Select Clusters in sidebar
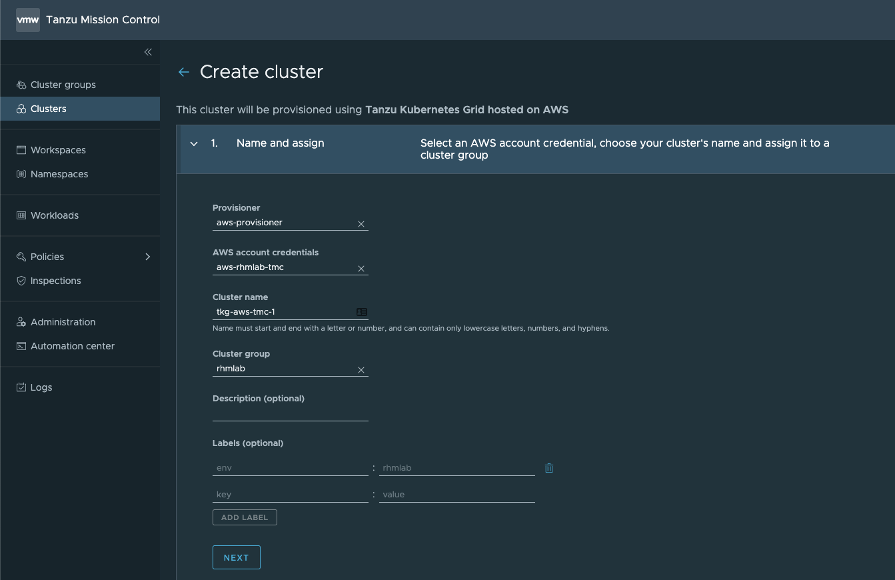Image resolution: width=895 pixels, height=580 pixels. 80,109
